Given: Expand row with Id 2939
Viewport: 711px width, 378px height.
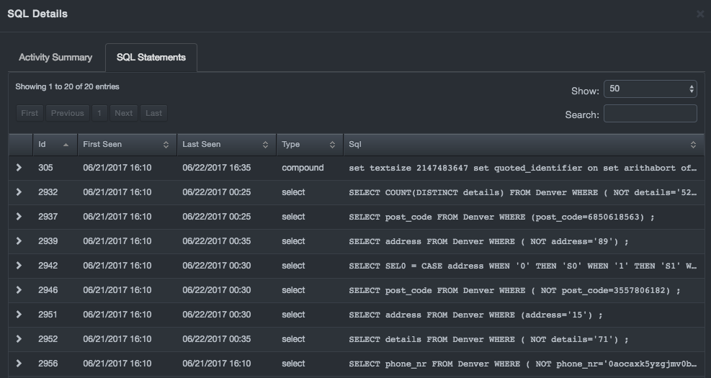Looking at the screenshot, I should (x=19, y=241).
